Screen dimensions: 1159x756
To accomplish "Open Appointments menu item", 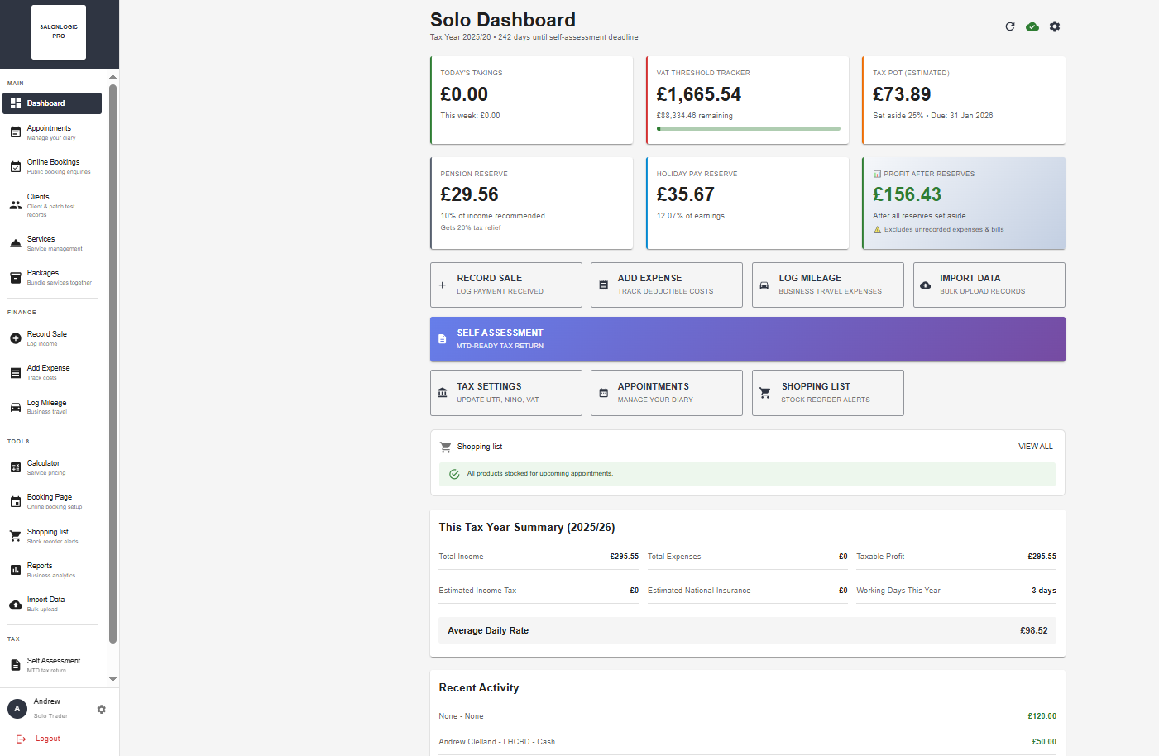I will coord(52,132).
